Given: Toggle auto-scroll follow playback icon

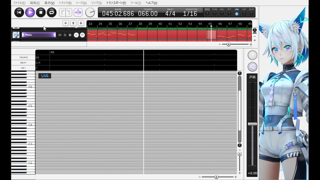Looking at the screenshot, I should coord(78,12).
